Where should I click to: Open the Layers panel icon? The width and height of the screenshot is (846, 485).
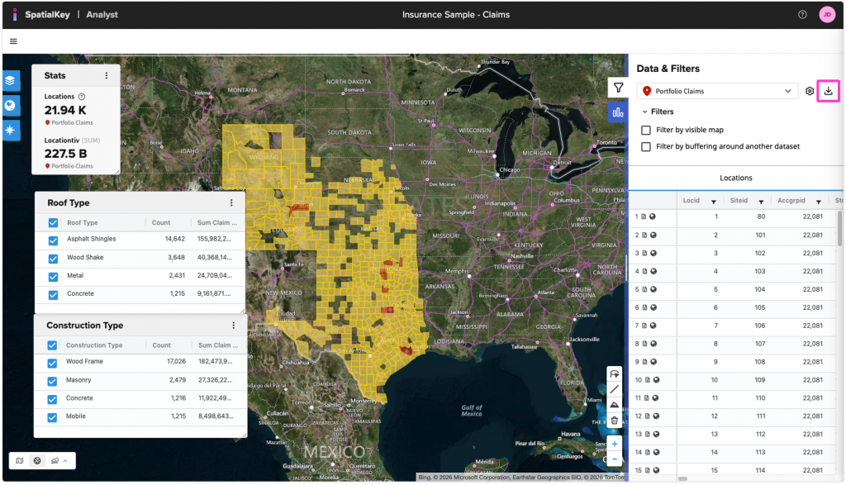(11, 80)
